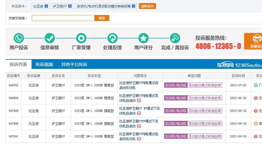Select complaint number 948694
The width and height of the screenshot is (262, 145).
coord(13,98)
